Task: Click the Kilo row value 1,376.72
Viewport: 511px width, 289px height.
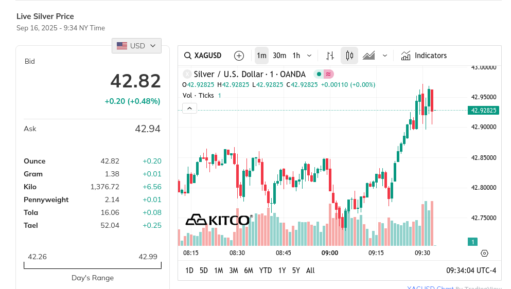Action: [x=105, y=187]
